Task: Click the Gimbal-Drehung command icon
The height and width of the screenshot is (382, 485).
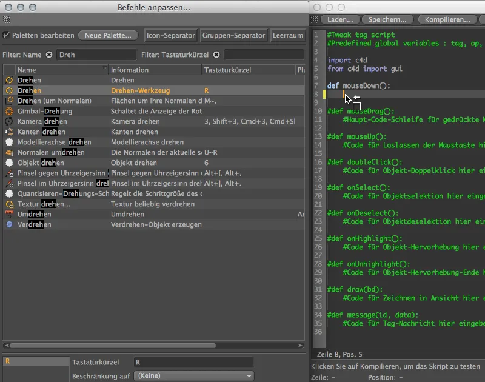Action: point(9,111)
